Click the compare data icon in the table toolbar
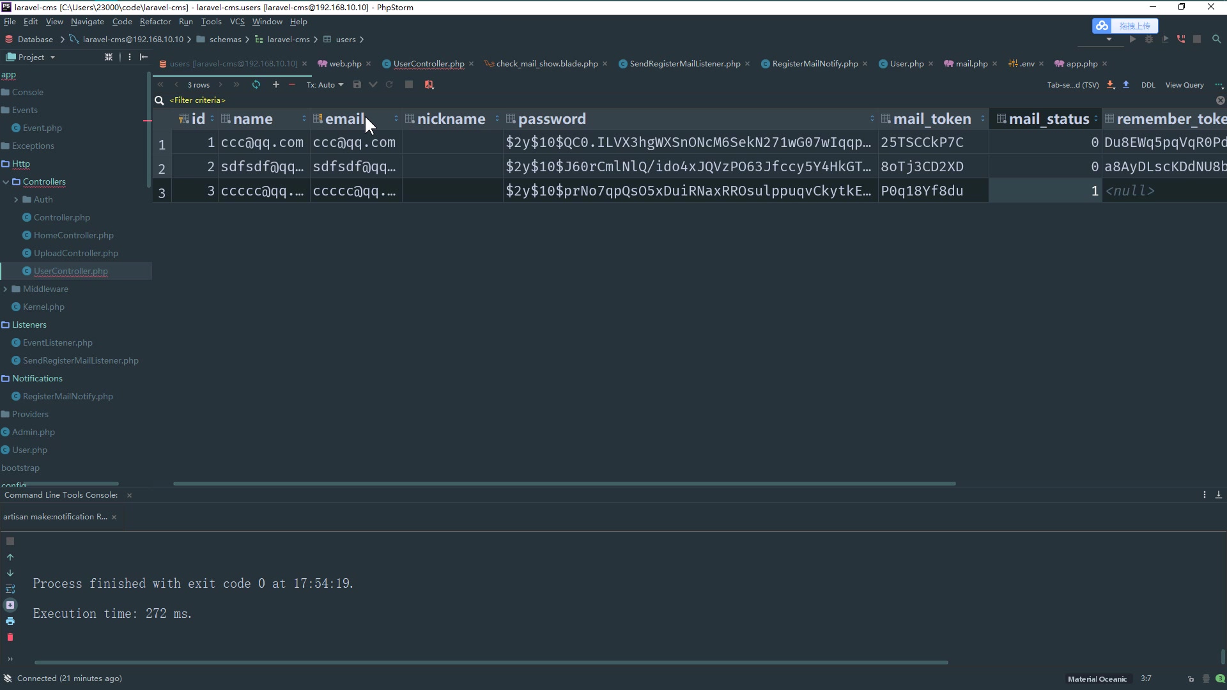This screenshot has width=1227, height=690. [x=429, y=84]
